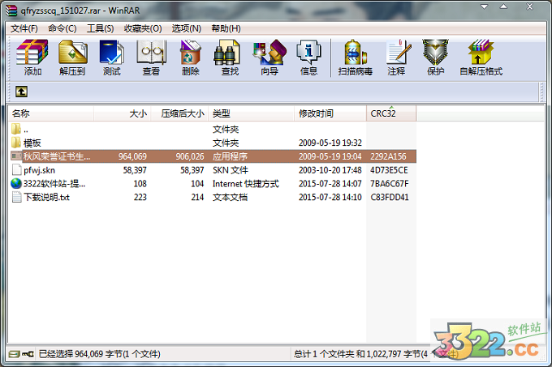Click the pfwj.skn file icon
The width and height of the screenshot is (552, 367).
(16, 169)
